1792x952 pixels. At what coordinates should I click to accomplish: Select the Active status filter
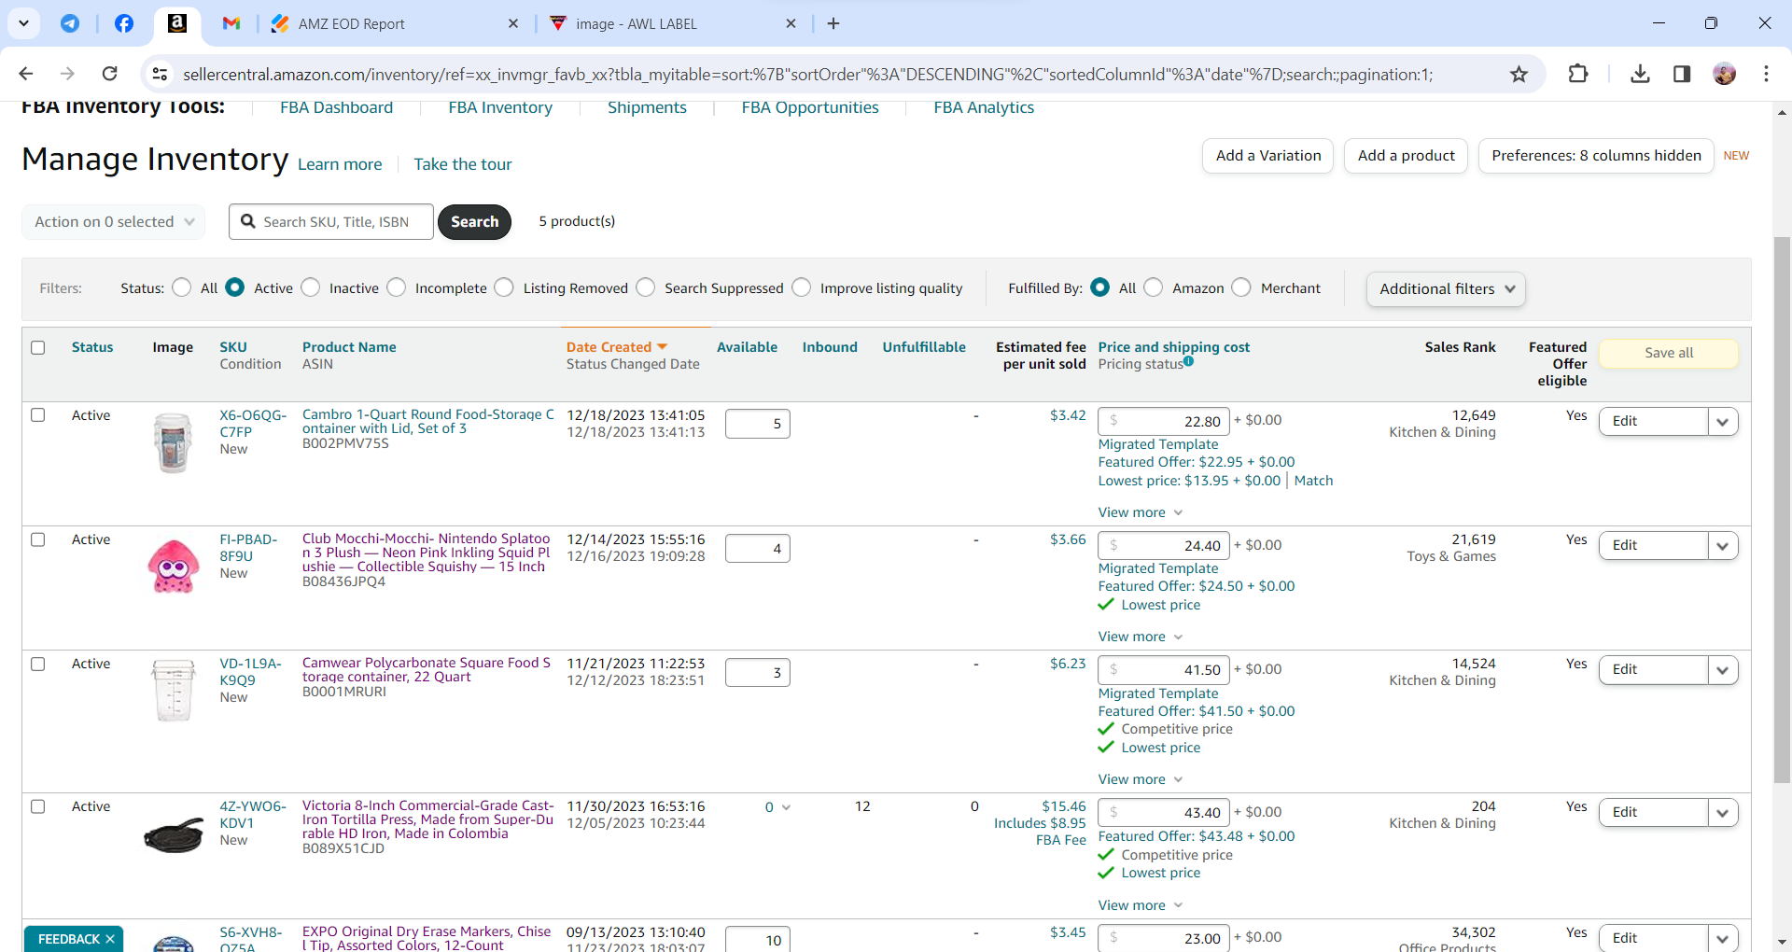235,287
